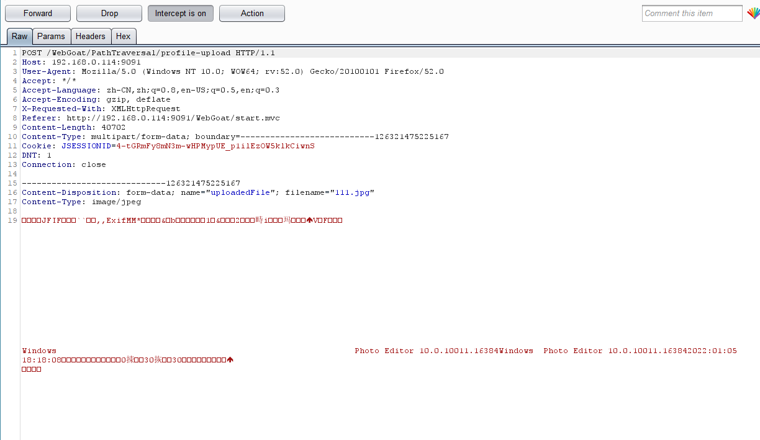
Task: Click the multipart/form-data Content-Type header
Action: [235, 137]
